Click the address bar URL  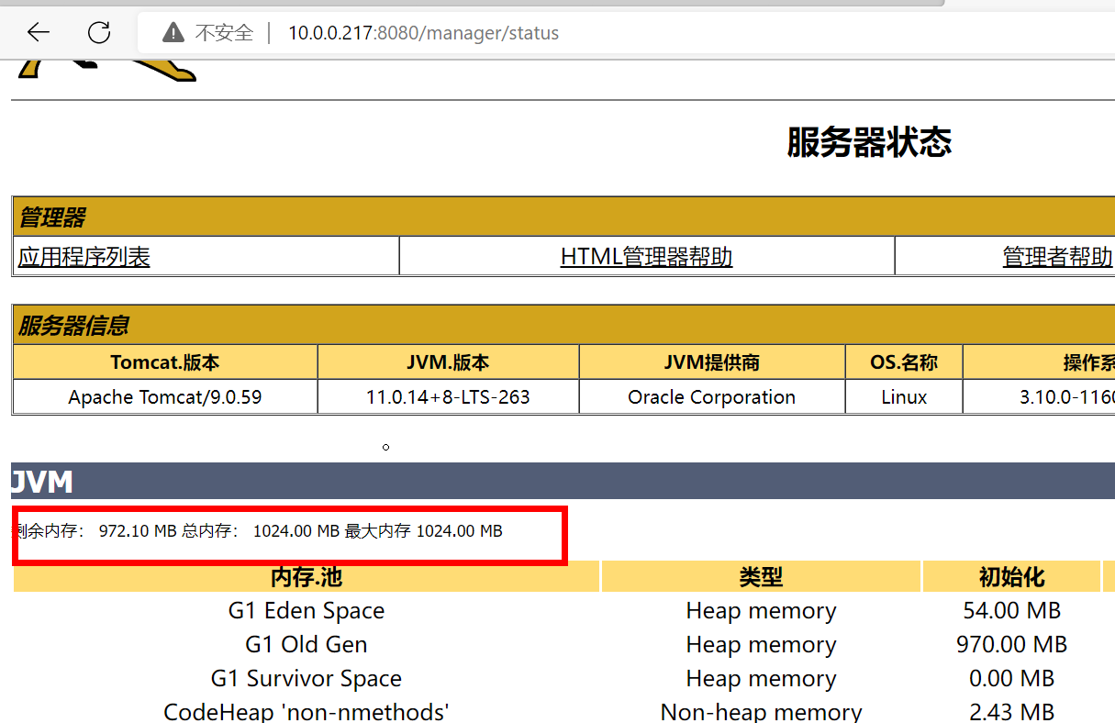423,33
